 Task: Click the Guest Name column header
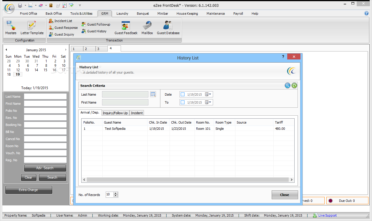point(124,122)
